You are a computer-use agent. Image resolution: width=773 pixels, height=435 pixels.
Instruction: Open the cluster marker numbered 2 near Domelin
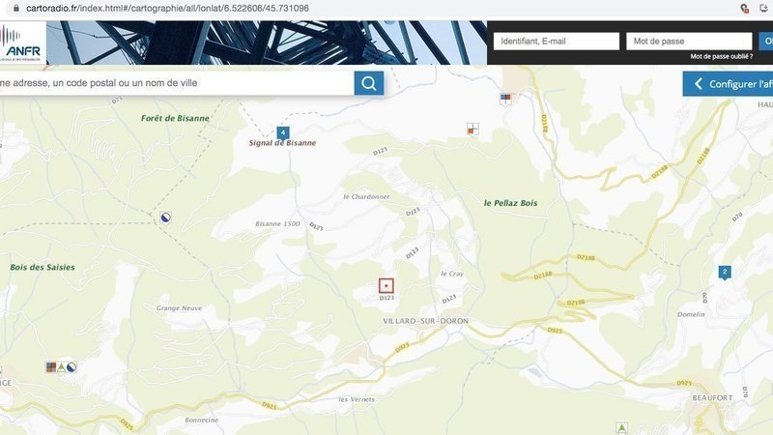coord(724,272)
